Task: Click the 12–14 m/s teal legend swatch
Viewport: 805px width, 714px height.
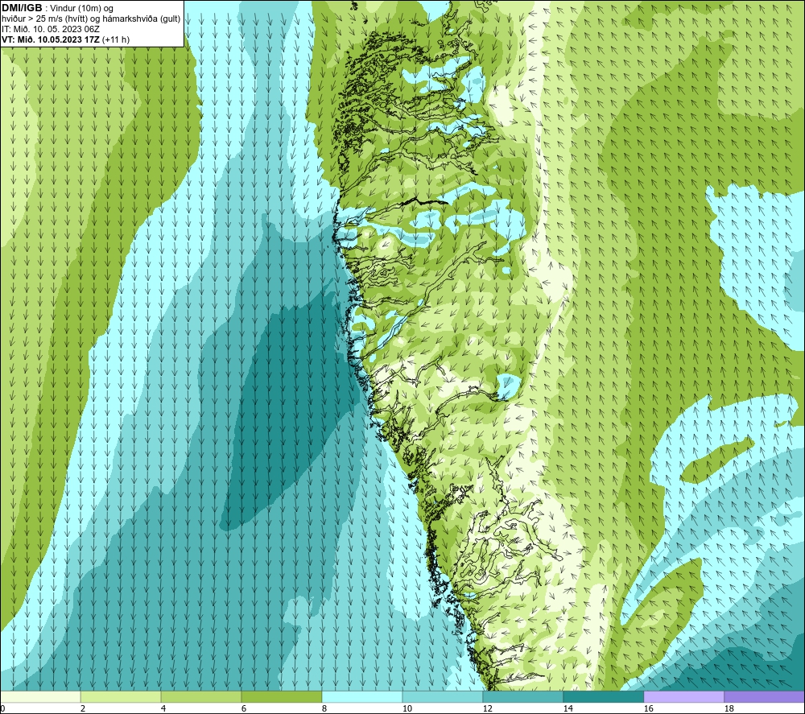Action: point(522,696)
